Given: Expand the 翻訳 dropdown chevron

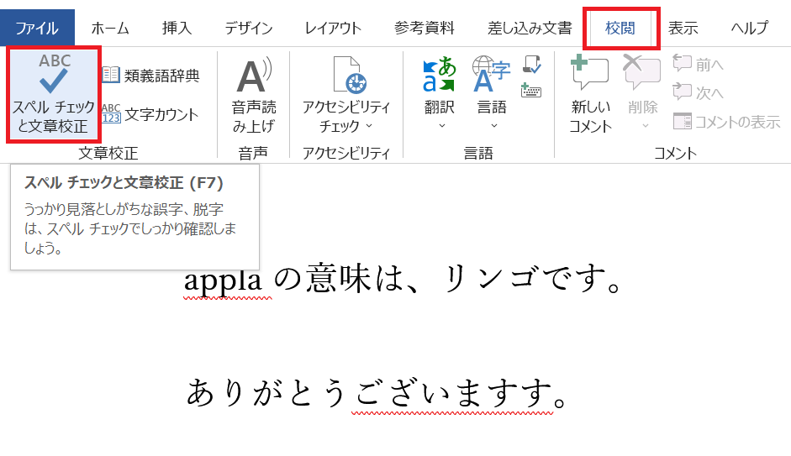Looking at the screenshot, I should (x=442, y=125).
